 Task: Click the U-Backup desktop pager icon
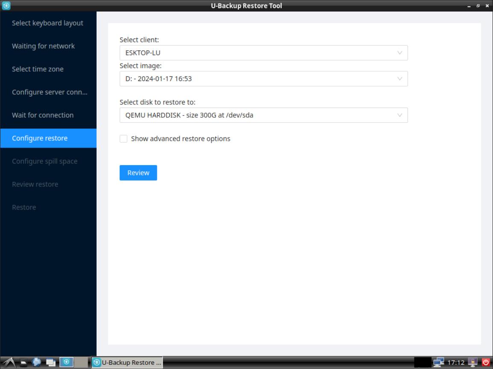coord(66,362)
